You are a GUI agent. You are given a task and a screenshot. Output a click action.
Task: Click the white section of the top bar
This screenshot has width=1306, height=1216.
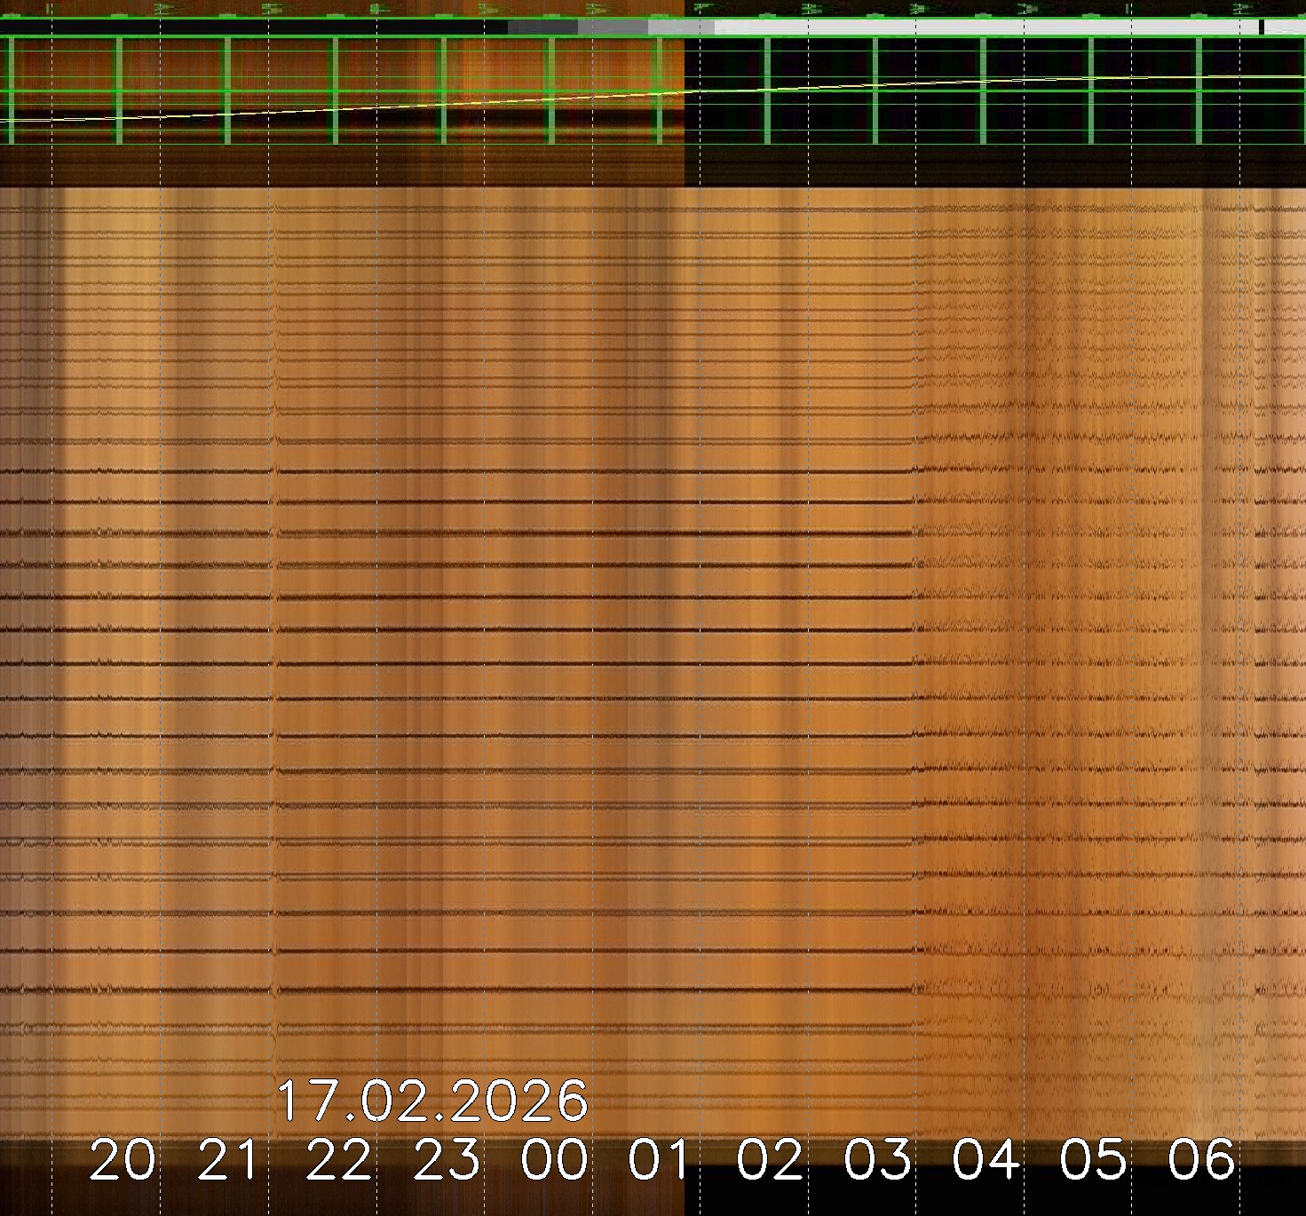(x=977, y=28)
